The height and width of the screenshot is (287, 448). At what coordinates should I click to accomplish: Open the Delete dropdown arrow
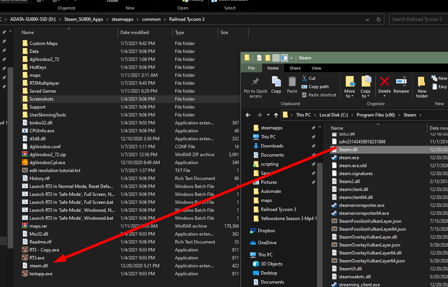click(385, 96)
